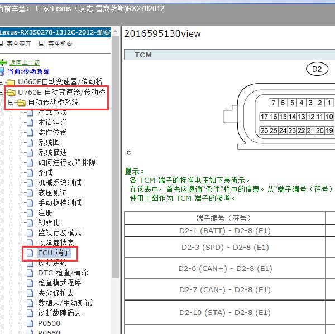Click the U760E folder icon
The width and height of the screenshot is (335, 334).
[11, 93]
